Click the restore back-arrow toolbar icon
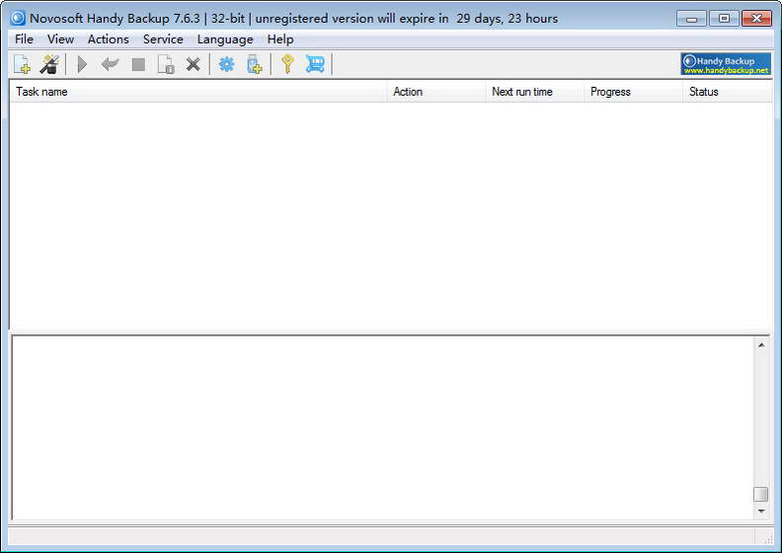 (x=111, y=64)
